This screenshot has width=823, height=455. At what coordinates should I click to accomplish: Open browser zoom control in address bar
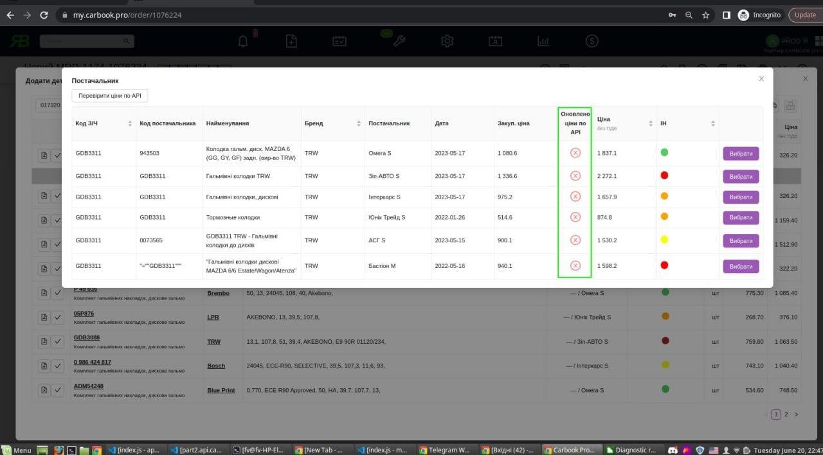(x=689, y=15)
